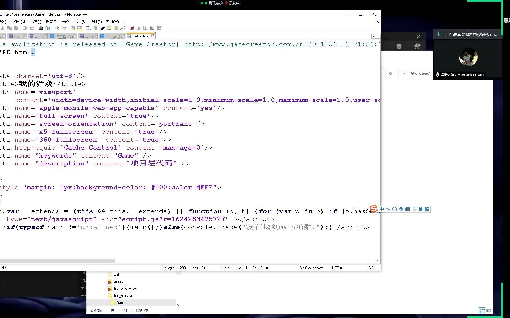Screen dimensions: 510x318
Task: Play back the recorded macro
Action: 145,28
